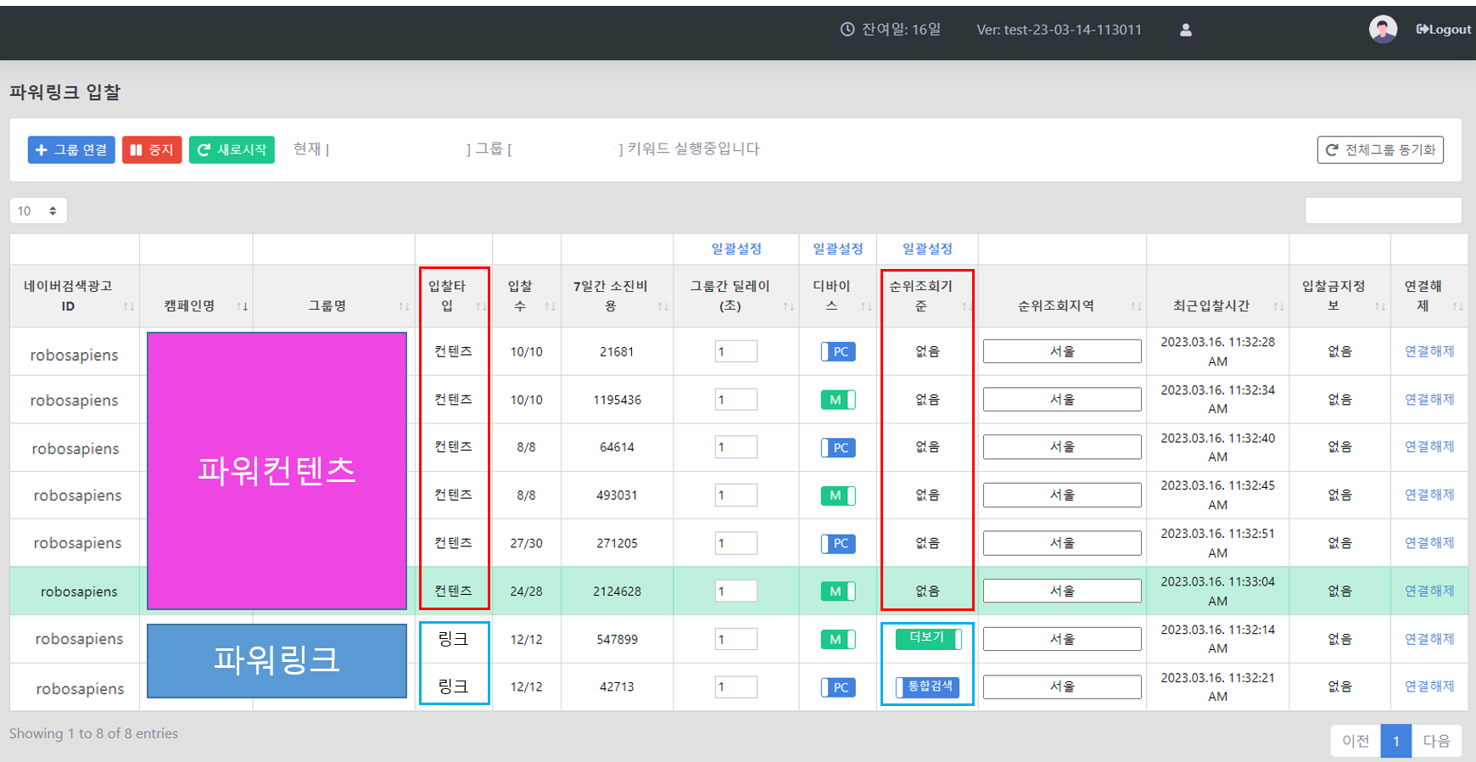Sort by 캠페인명 column arrows
This screenshot has width=1476, height=762.
pos(242,306)
